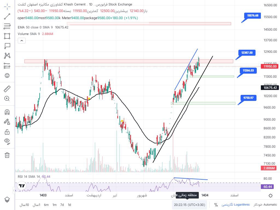Image resolution: width=280 pixels, height=210 pixels.
Task: Toggle magnet mode
Action: click(x=7, y=112)
